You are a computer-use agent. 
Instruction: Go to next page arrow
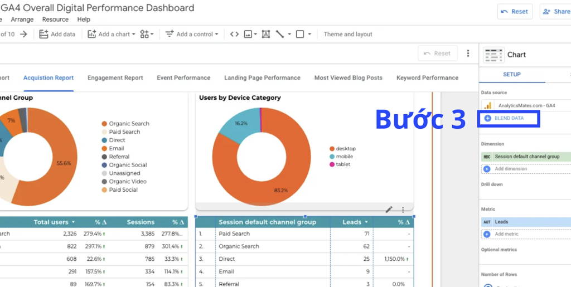click(x=23, y=34)
